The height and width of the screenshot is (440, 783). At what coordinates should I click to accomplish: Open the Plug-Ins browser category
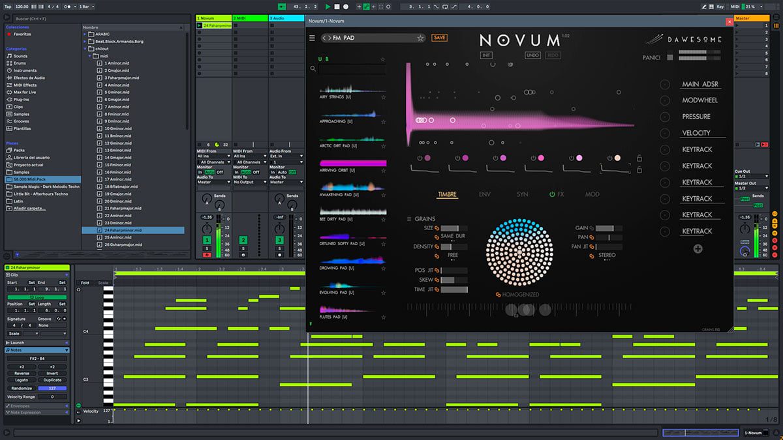click(22, 99)
